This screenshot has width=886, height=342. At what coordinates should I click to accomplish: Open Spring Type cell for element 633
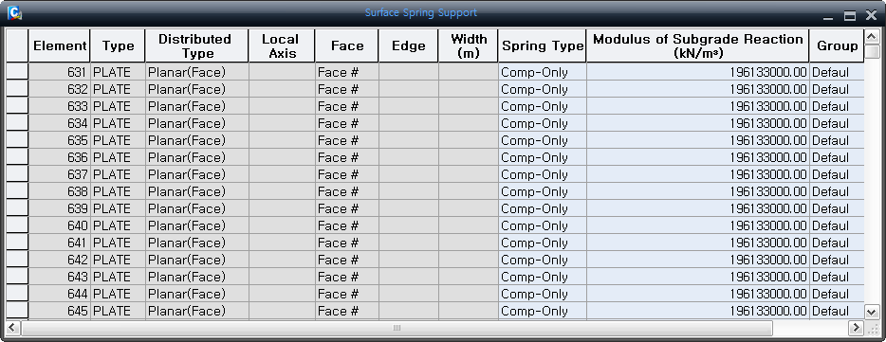(x=543, y=106)
